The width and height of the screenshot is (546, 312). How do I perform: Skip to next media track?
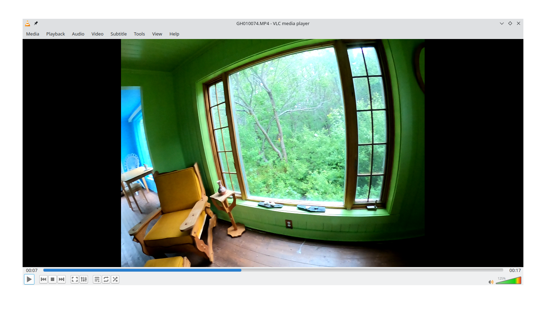(x=62, y=279)
